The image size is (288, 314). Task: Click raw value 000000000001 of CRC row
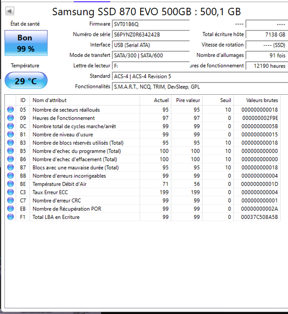click(260, 201)
